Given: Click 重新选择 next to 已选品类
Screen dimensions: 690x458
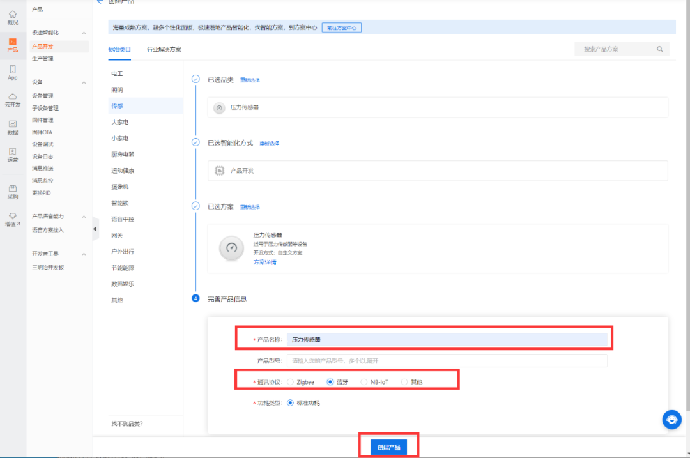Looking at the screenshot, I should [x=250, y=80].
